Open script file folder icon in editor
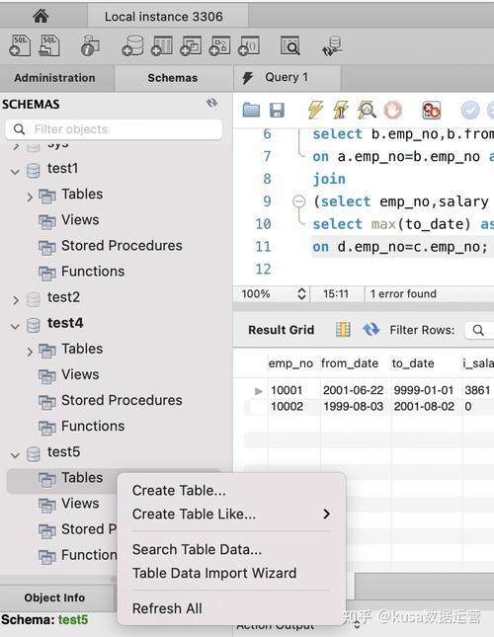The image size is (494, 637). click(251, 110)
